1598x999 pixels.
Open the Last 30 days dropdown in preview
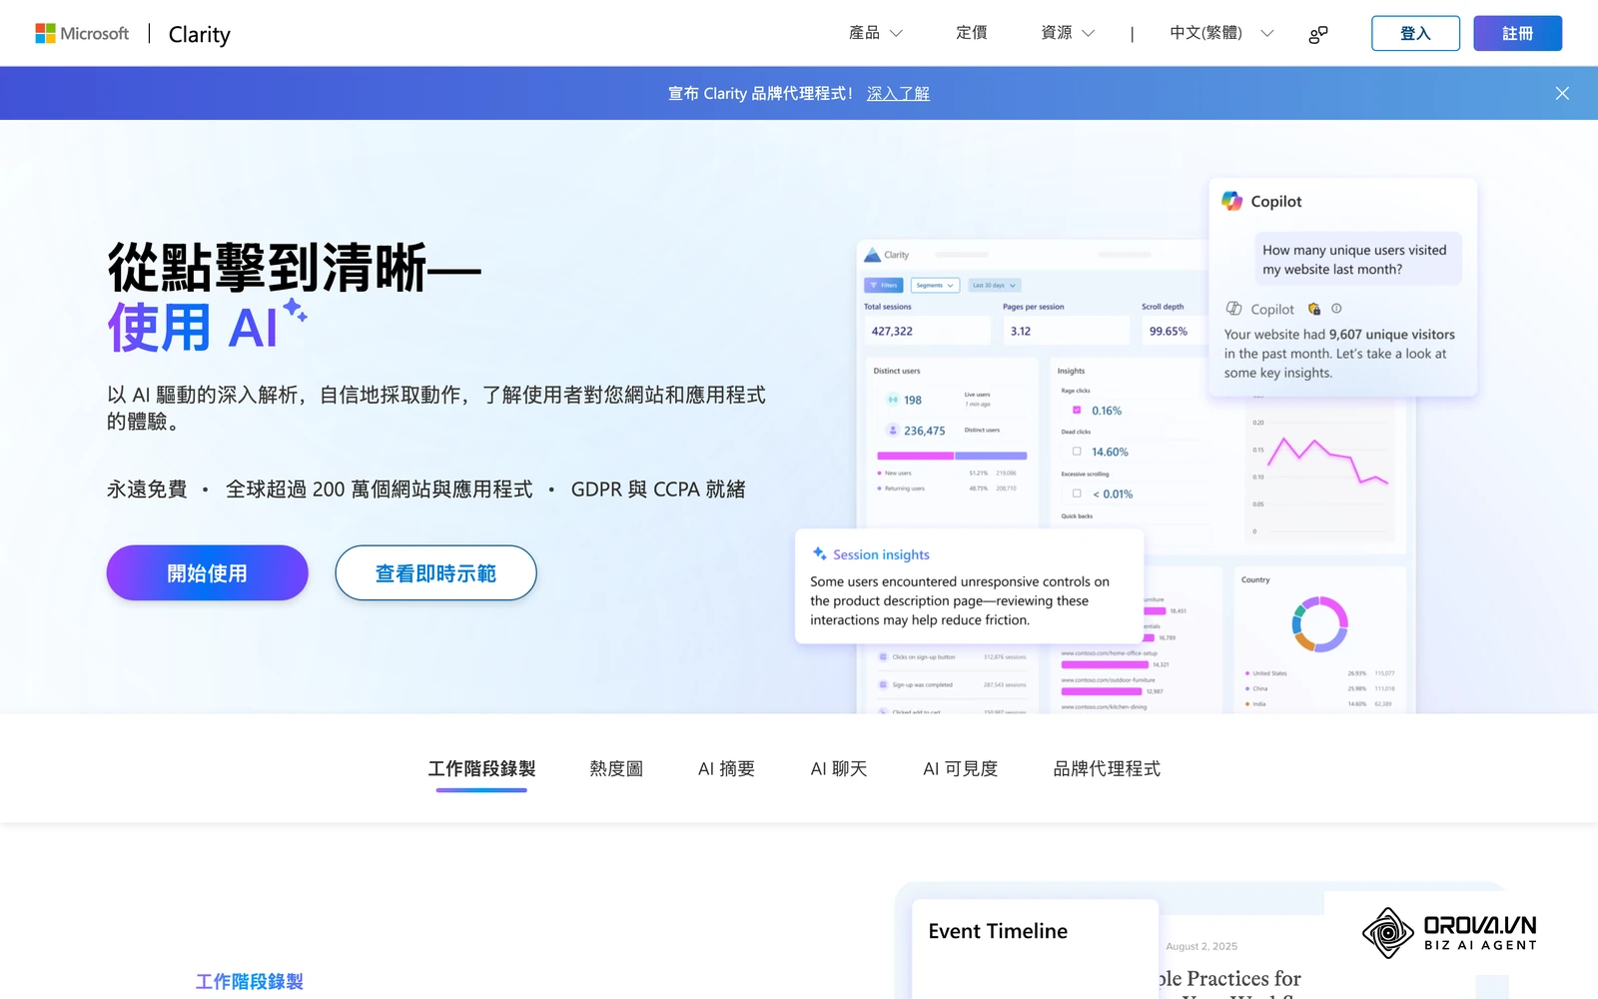tap(994, 285)
